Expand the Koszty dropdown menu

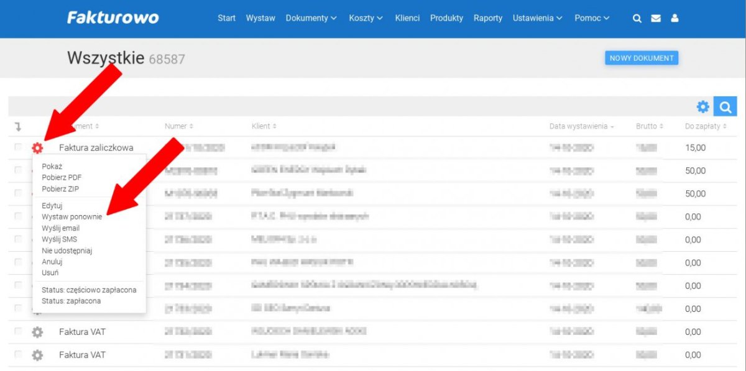(366, 18)
